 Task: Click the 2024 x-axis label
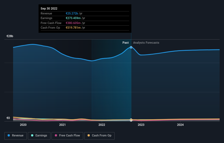pos(180,125)
